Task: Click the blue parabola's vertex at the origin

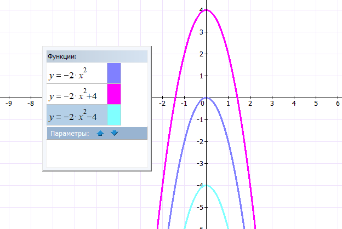Action: coord(206,98)
